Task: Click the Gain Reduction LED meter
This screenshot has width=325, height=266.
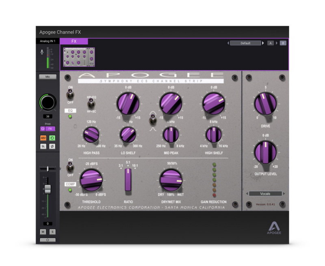Action: [214, 180]
